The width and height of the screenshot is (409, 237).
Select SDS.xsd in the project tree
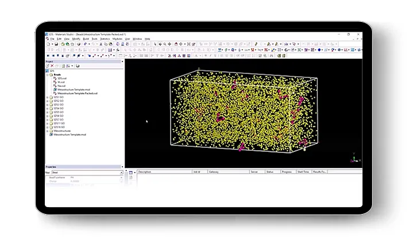coord(62,78)
